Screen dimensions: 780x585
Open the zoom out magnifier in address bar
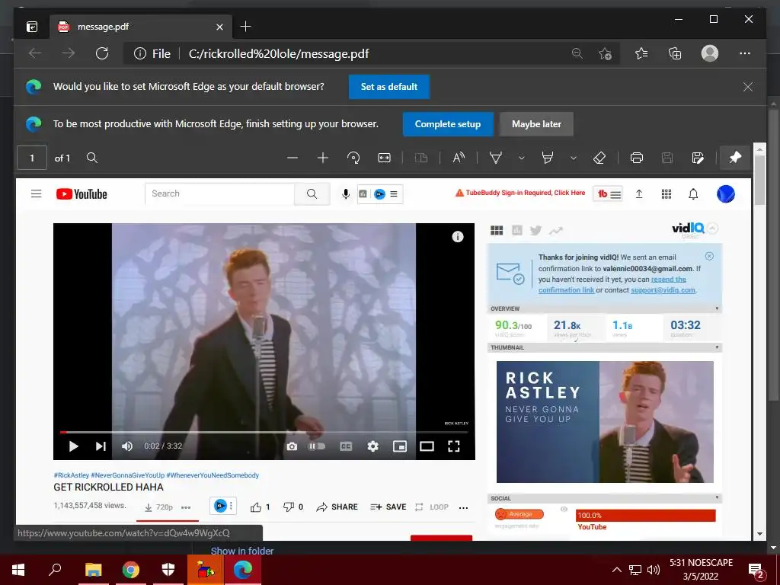(577, 53)
